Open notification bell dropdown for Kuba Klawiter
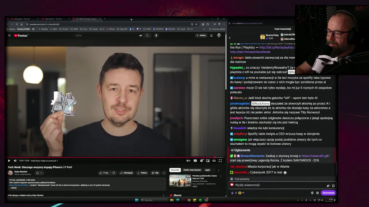The width and height of the screenshot is (369, 207). coord(39,173)
